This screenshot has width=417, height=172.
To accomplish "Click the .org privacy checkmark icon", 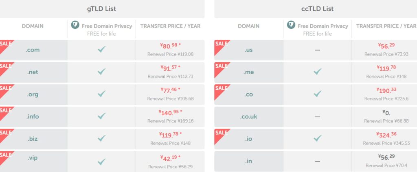I will [101, 94].
